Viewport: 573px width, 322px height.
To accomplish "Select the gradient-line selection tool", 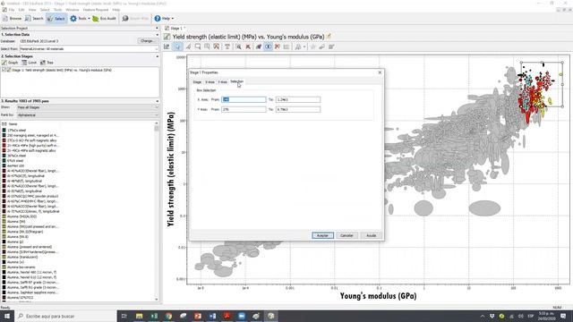I will pos(188,47).
